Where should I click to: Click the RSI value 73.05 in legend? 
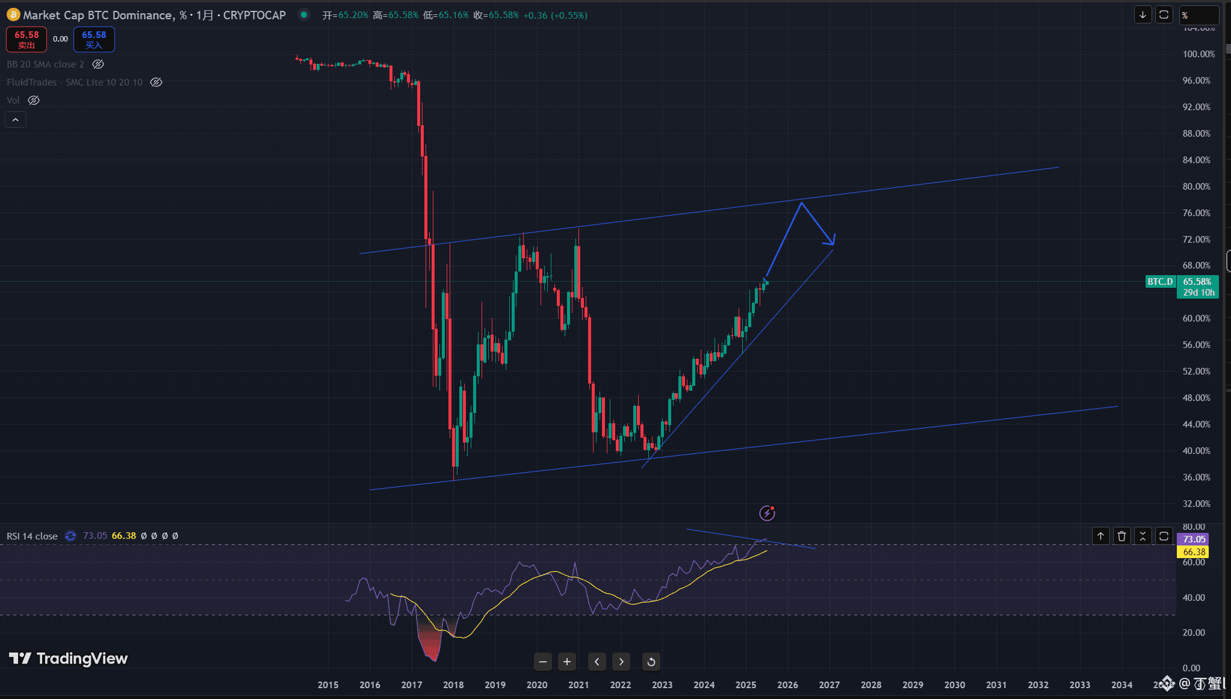point(95,536)
